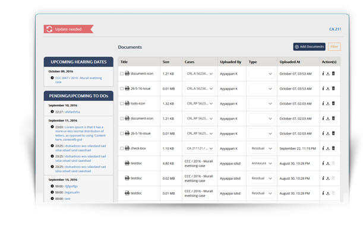Click the Documents section heading
Image resolution: width=363 pixels, height=232 pixels.
point(130,47)
